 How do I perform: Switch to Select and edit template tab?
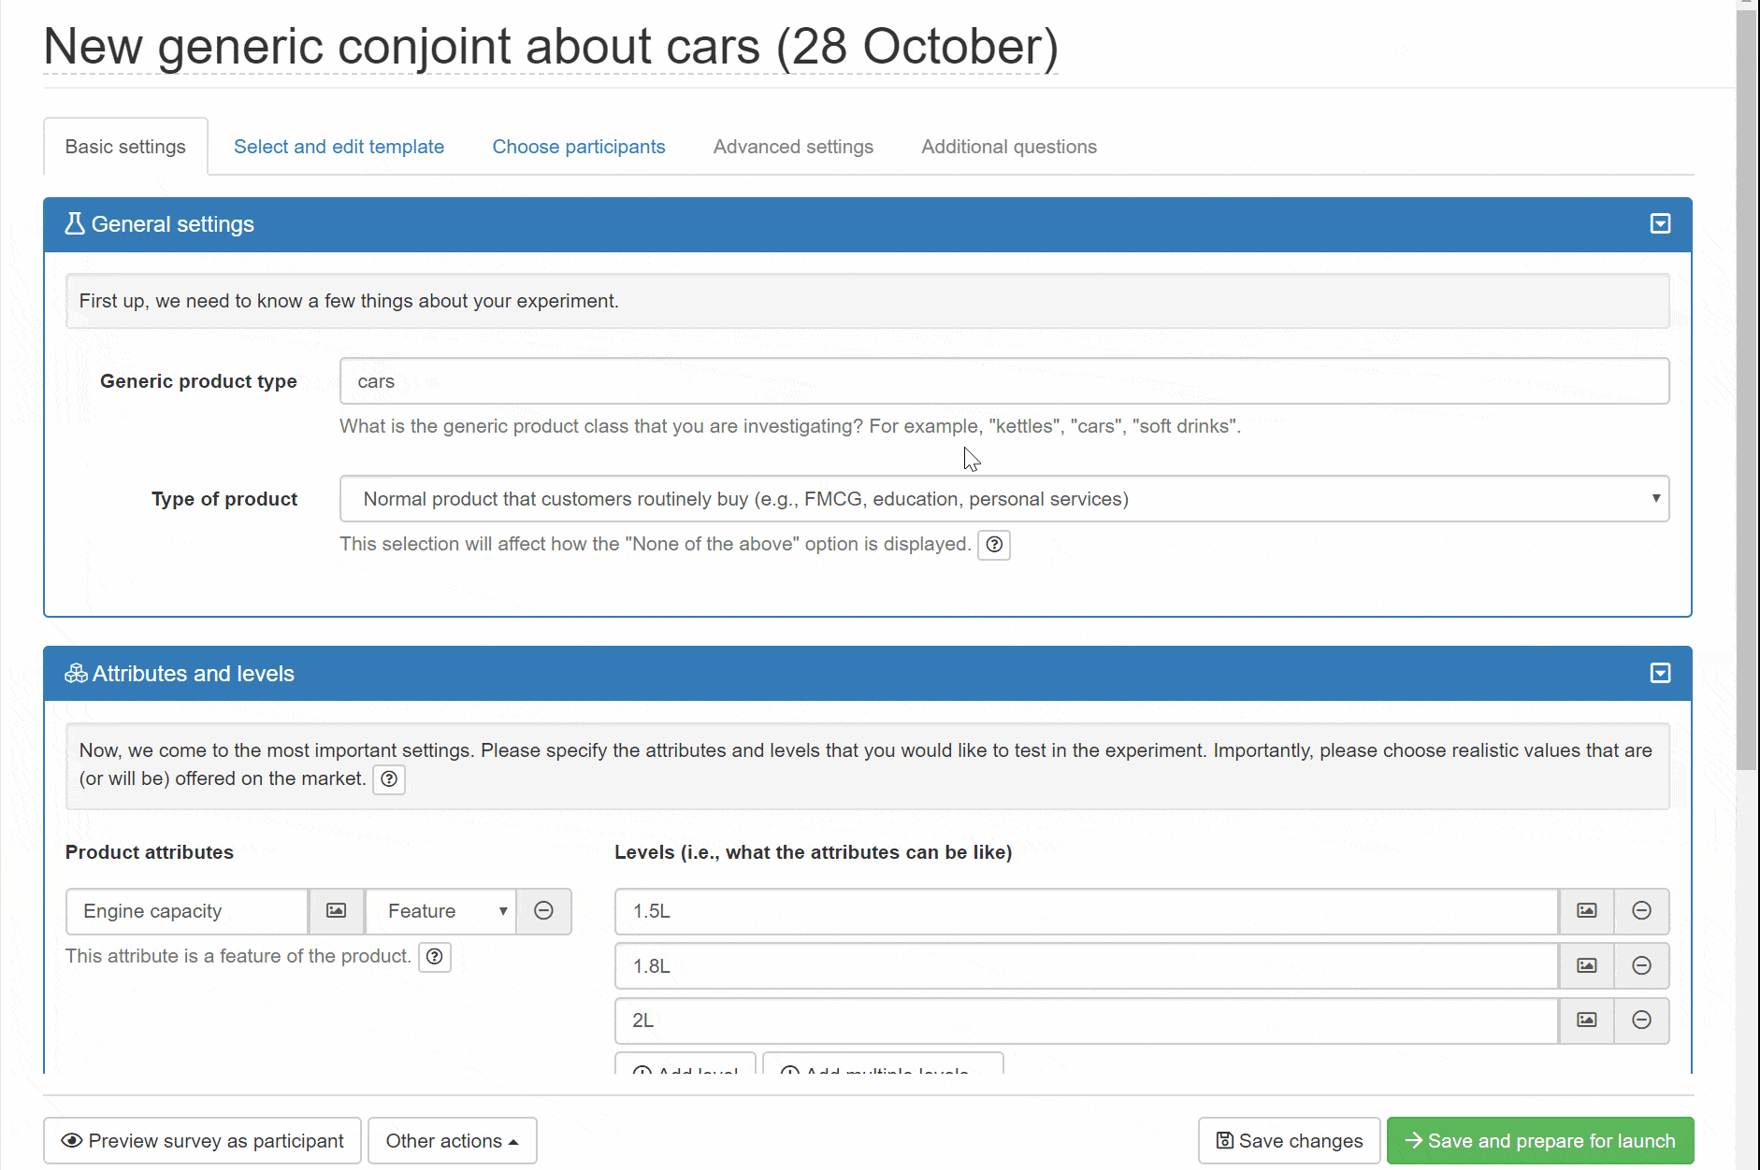tap(339, 147)
